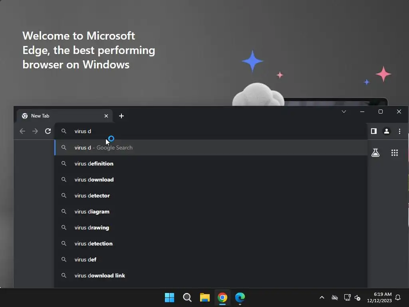Choose the 'virus definition' suggestion
Image resolution: width=409 pixels, height=307 pixels.
pos(211,163)
